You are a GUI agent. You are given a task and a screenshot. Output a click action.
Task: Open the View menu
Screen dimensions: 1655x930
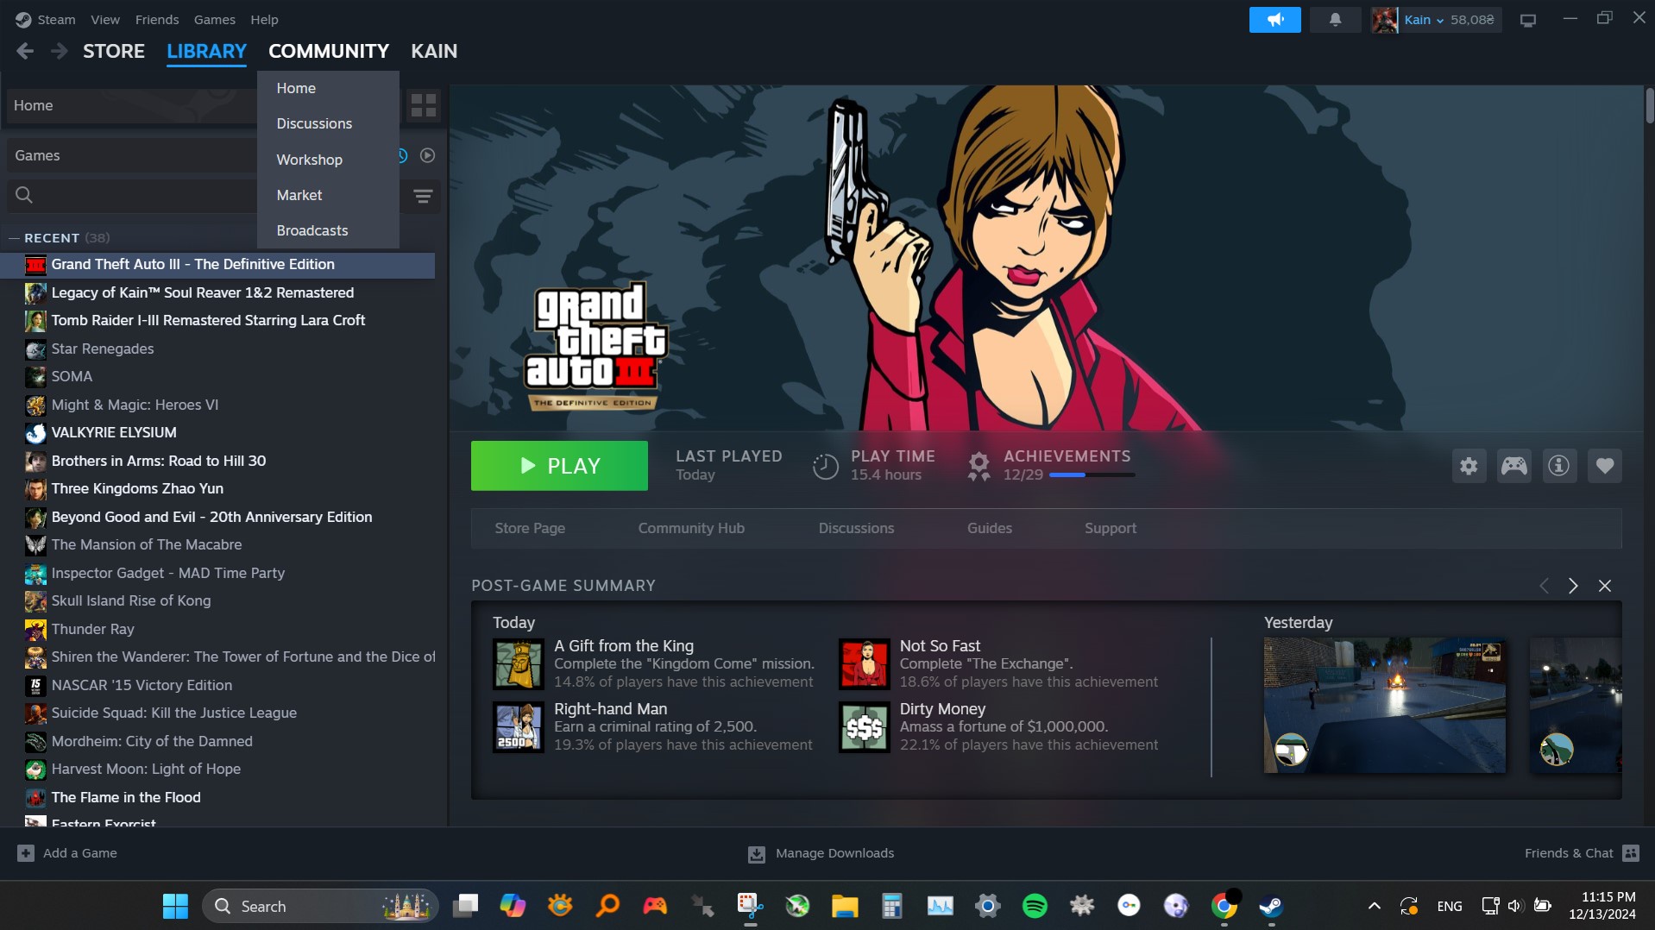click(105, 19)
